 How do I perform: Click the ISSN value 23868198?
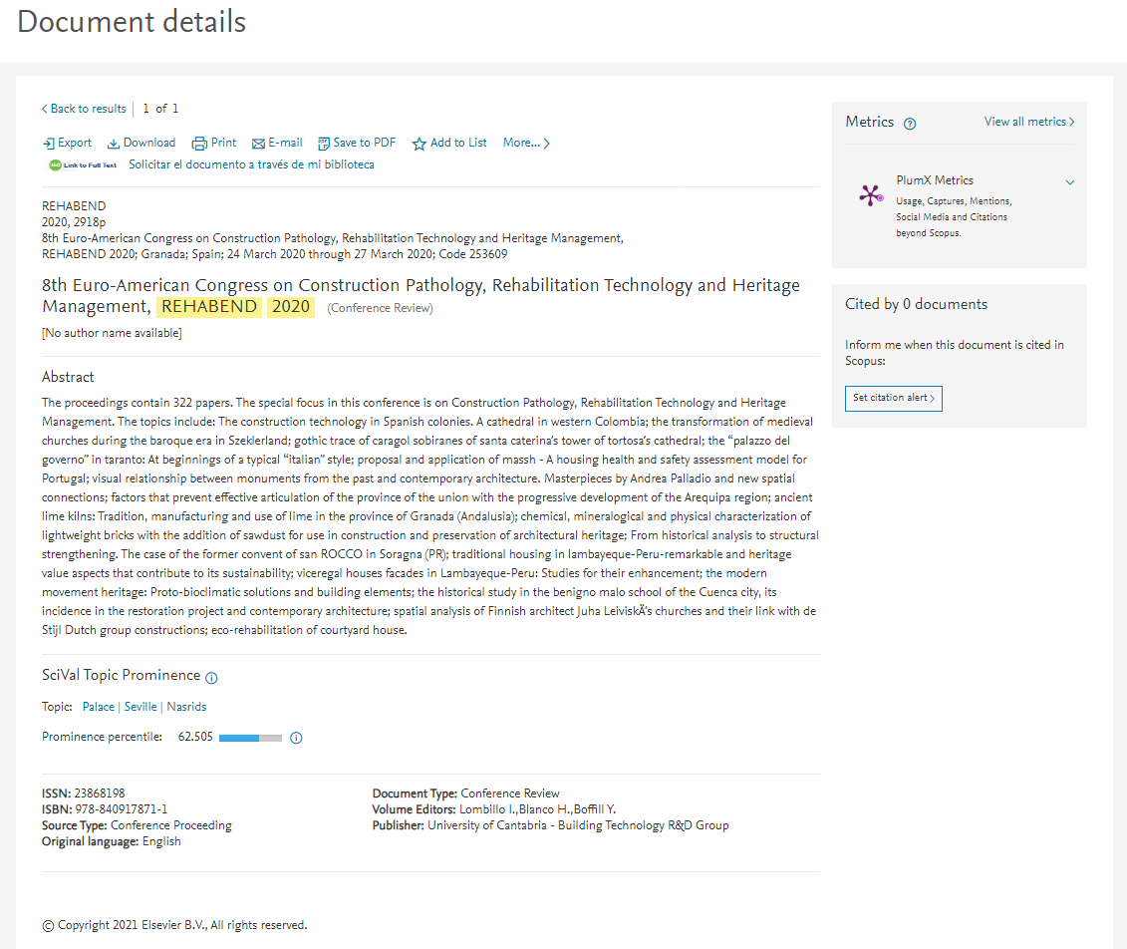[100, 792]
